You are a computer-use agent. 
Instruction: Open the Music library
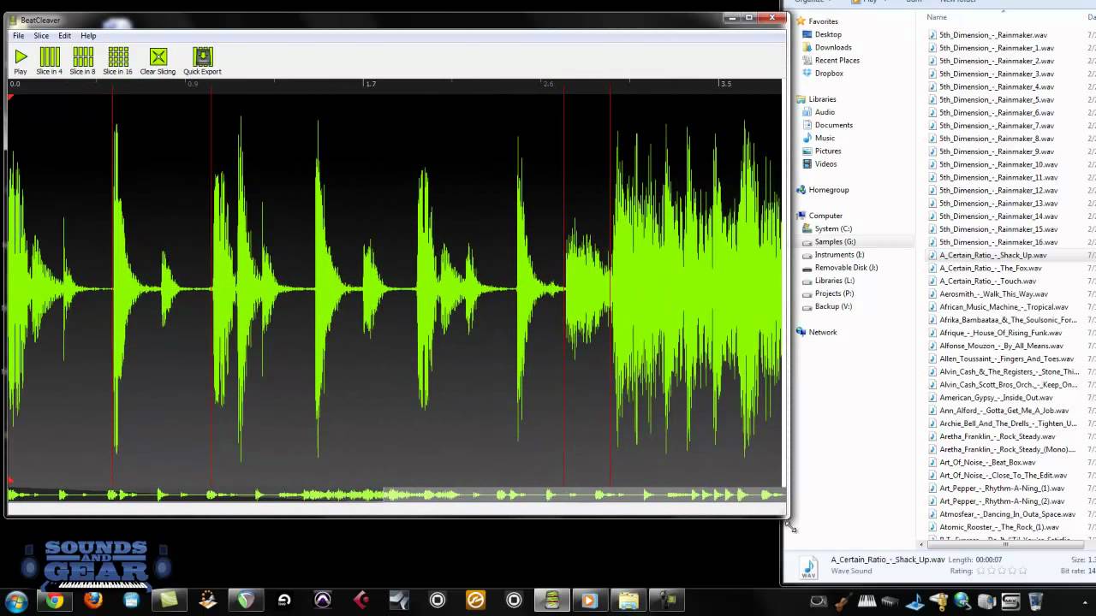pyautogui.click(x=825, y=138)
